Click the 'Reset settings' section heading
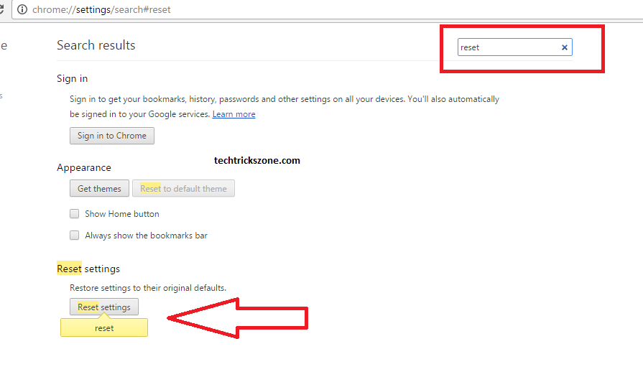The width and height of the screenshot is (643, 377). (x=88, y=269)
